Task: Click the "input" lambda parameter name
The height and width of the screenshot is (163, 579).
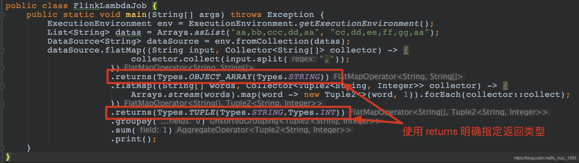Action: (x=202, y=50)
